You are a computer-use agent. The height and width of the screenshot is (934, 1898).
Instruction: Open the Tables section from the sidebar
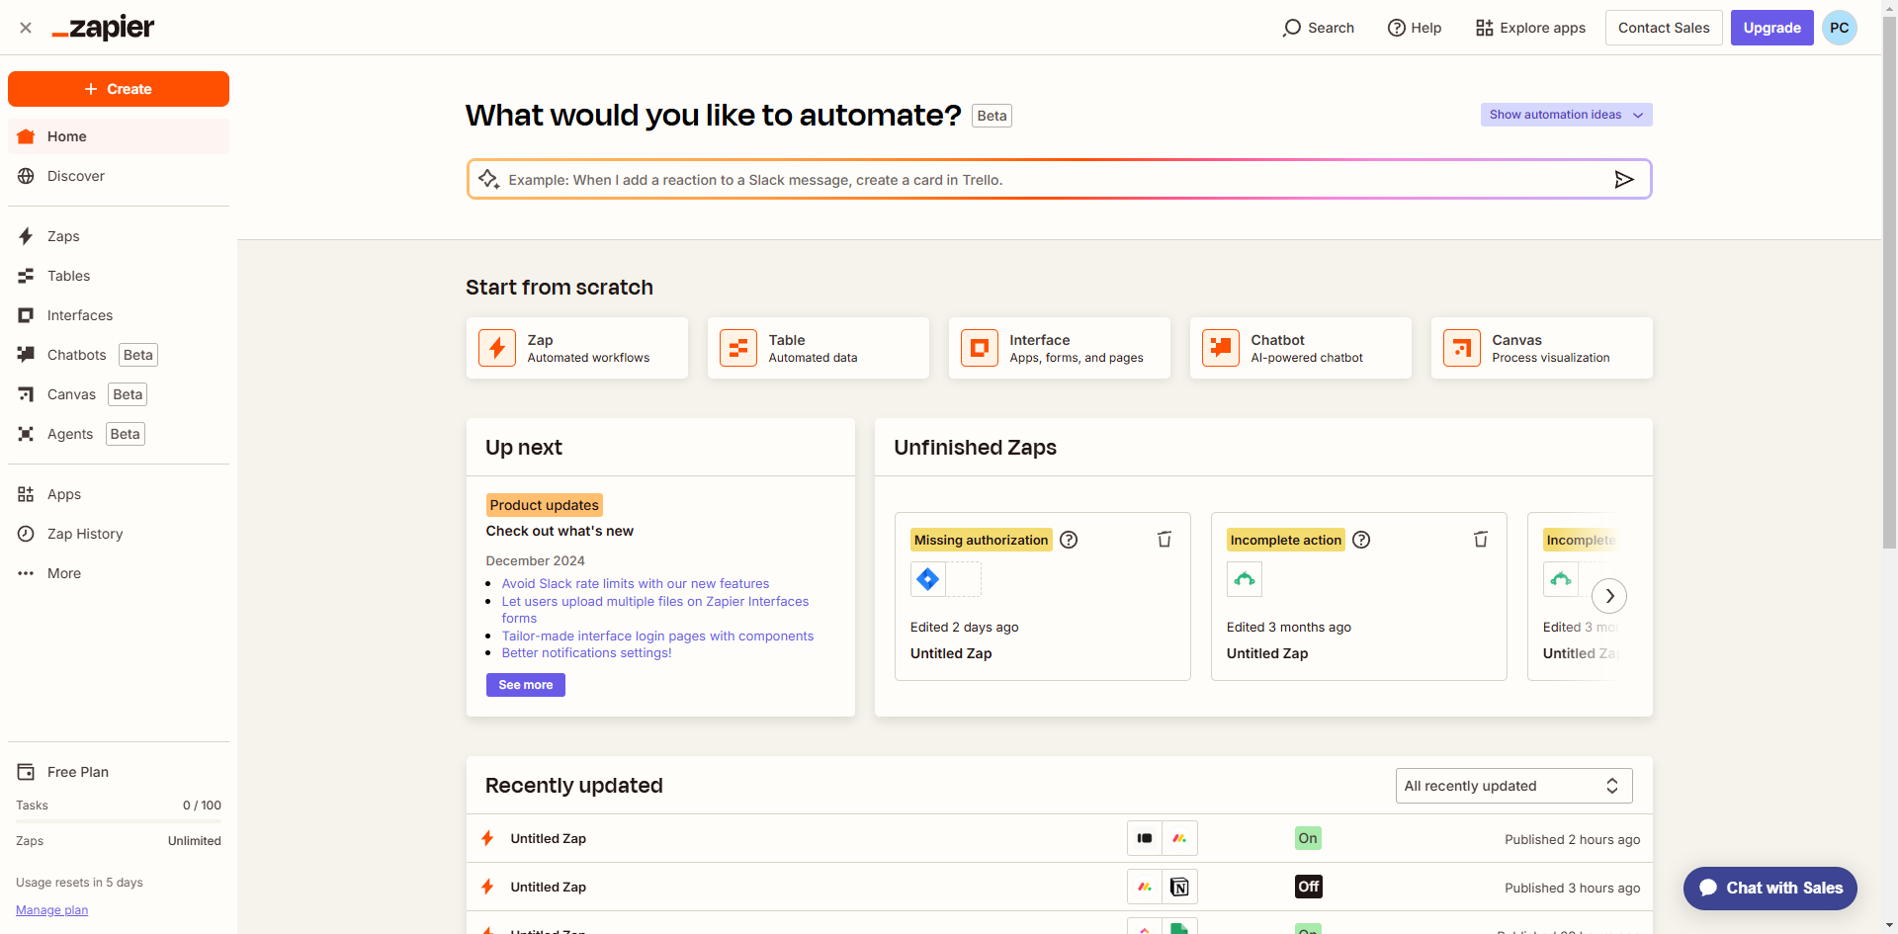pos(68,276)
